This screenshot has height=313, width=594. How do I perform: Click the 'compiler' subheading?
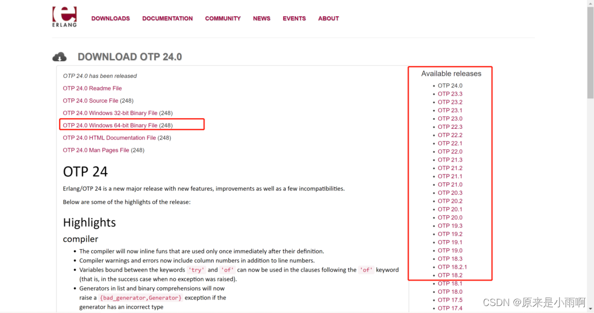81,239
